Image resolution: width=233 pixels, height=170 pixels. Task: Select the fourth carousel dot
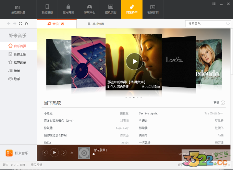coord(138,97)
